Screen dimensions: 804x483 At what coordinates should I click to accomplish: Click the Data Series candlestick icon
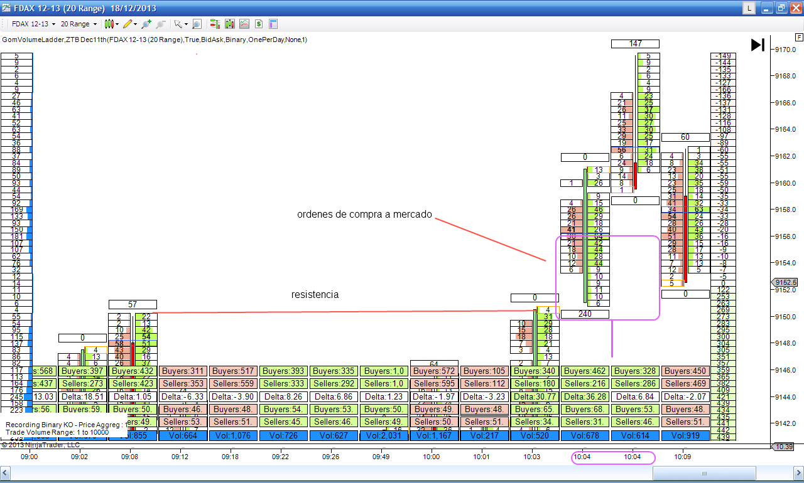pyautogui.click(x=229, y=24)
